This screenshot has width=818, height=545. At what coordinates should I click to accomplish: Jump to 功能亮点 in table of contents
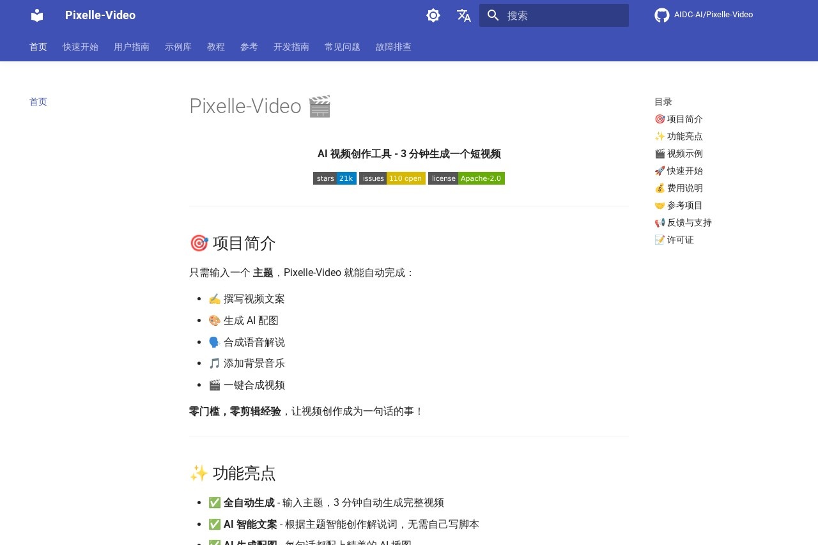click(x=679, y=136)
